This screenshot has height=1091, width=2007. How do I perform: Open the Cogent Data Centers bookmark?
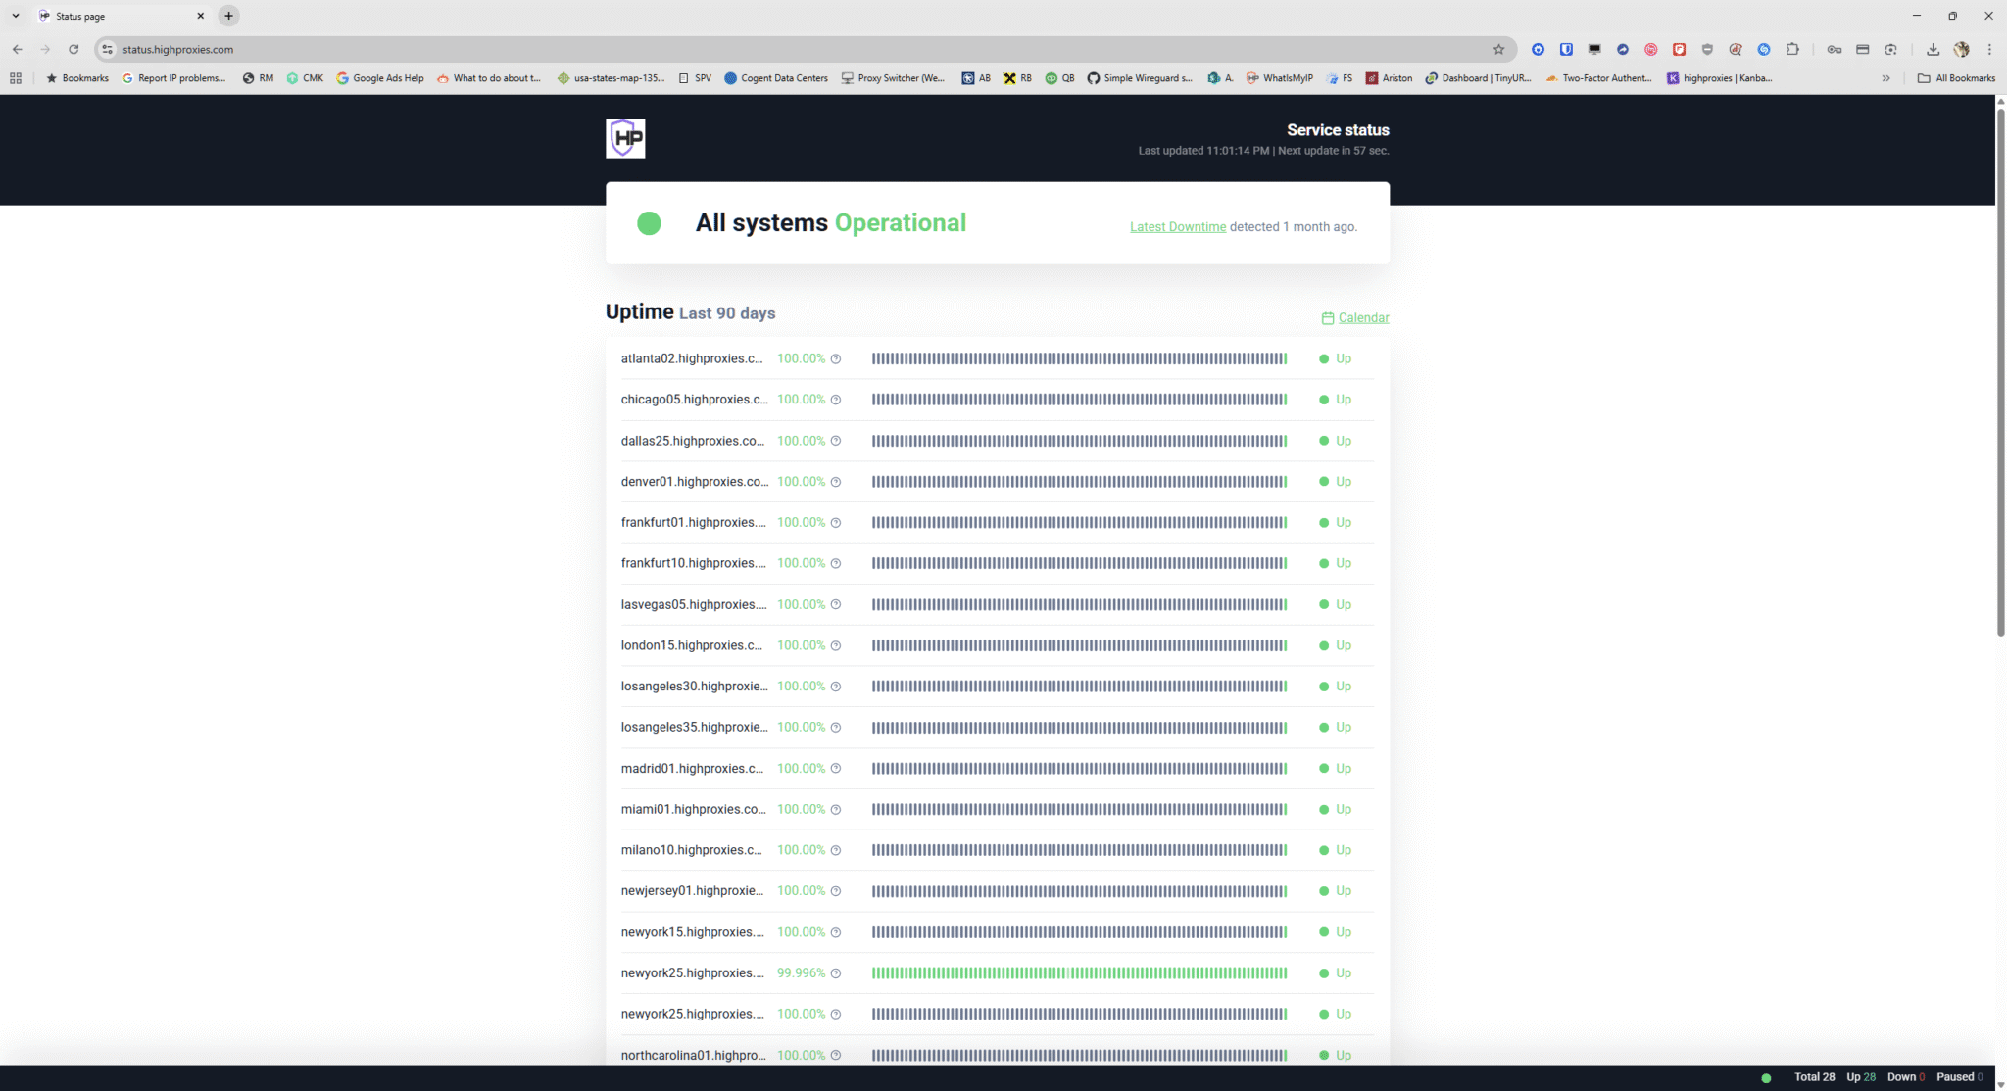(775, 78)
